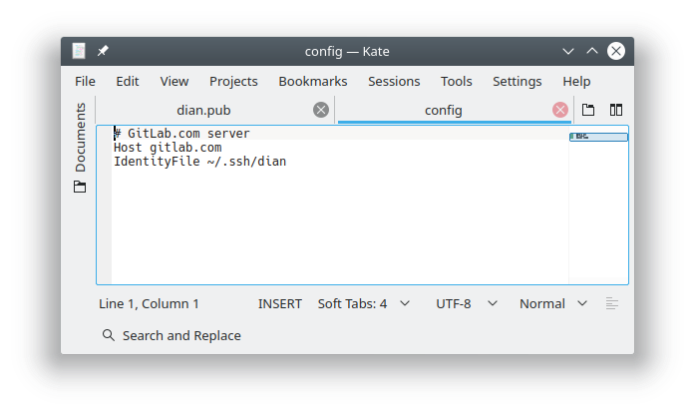The image size is (695, 415).
Task: Expand the UTF-8 encoding dropdown
Action: click(464, 303)
